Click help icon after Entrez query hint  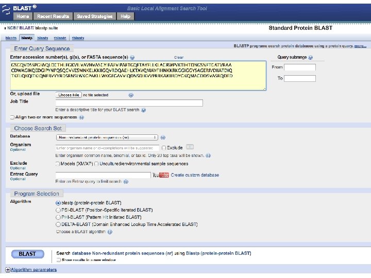tap(126, 182)
